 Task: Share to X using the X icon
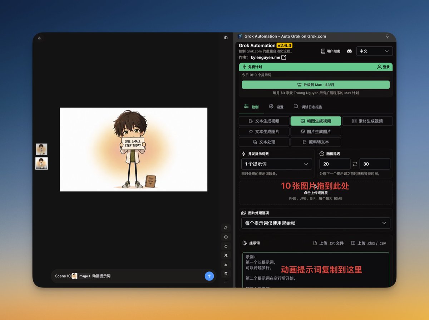(226, 255)
